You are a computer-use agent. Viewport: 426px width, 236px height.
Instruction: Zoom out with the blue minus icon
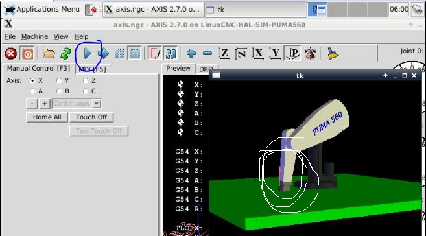click(207, 53)
